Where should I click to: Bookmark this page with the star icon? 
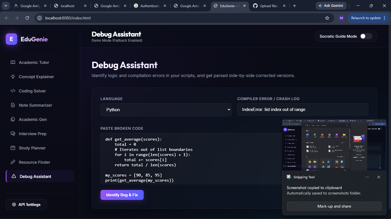click(327, 18)
